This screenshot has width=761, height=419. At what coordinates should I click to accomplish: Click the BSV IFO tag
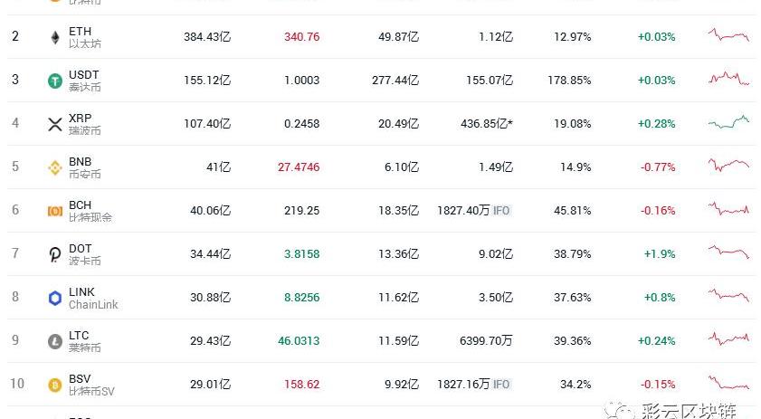501,385
